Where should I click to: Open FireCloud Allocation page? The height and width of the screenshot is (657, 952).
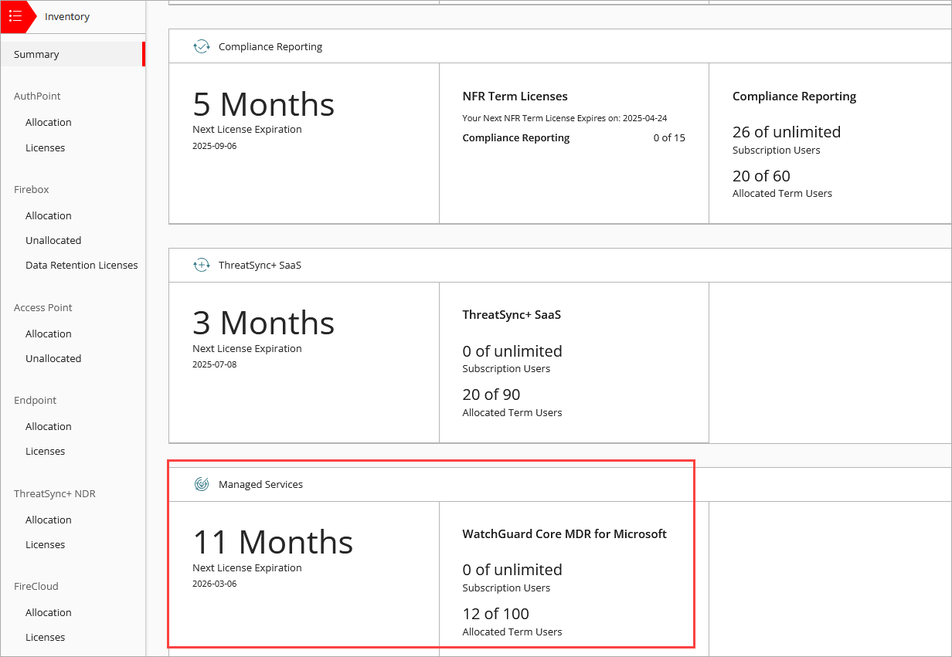tap(49, 612)
